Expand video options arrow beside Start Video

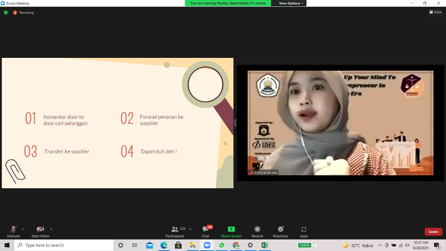(x=51, y=229)
